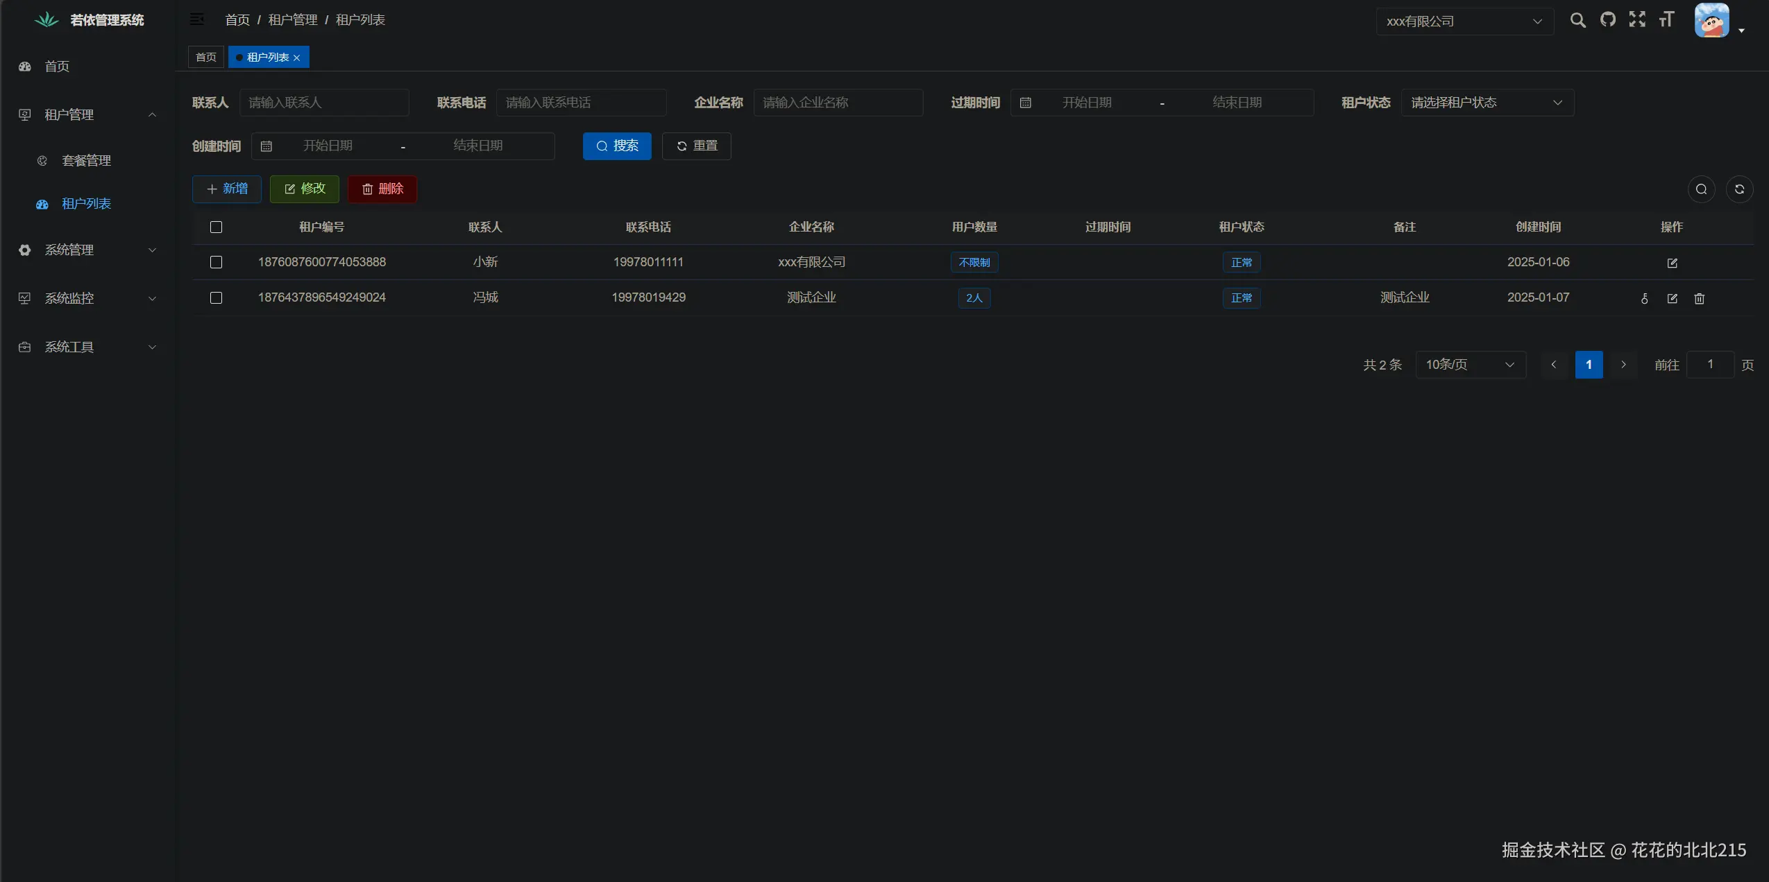Check the row checkbox for 小新
The image size is (1769, 882).
pyautogui.click(x=216, y=262)
